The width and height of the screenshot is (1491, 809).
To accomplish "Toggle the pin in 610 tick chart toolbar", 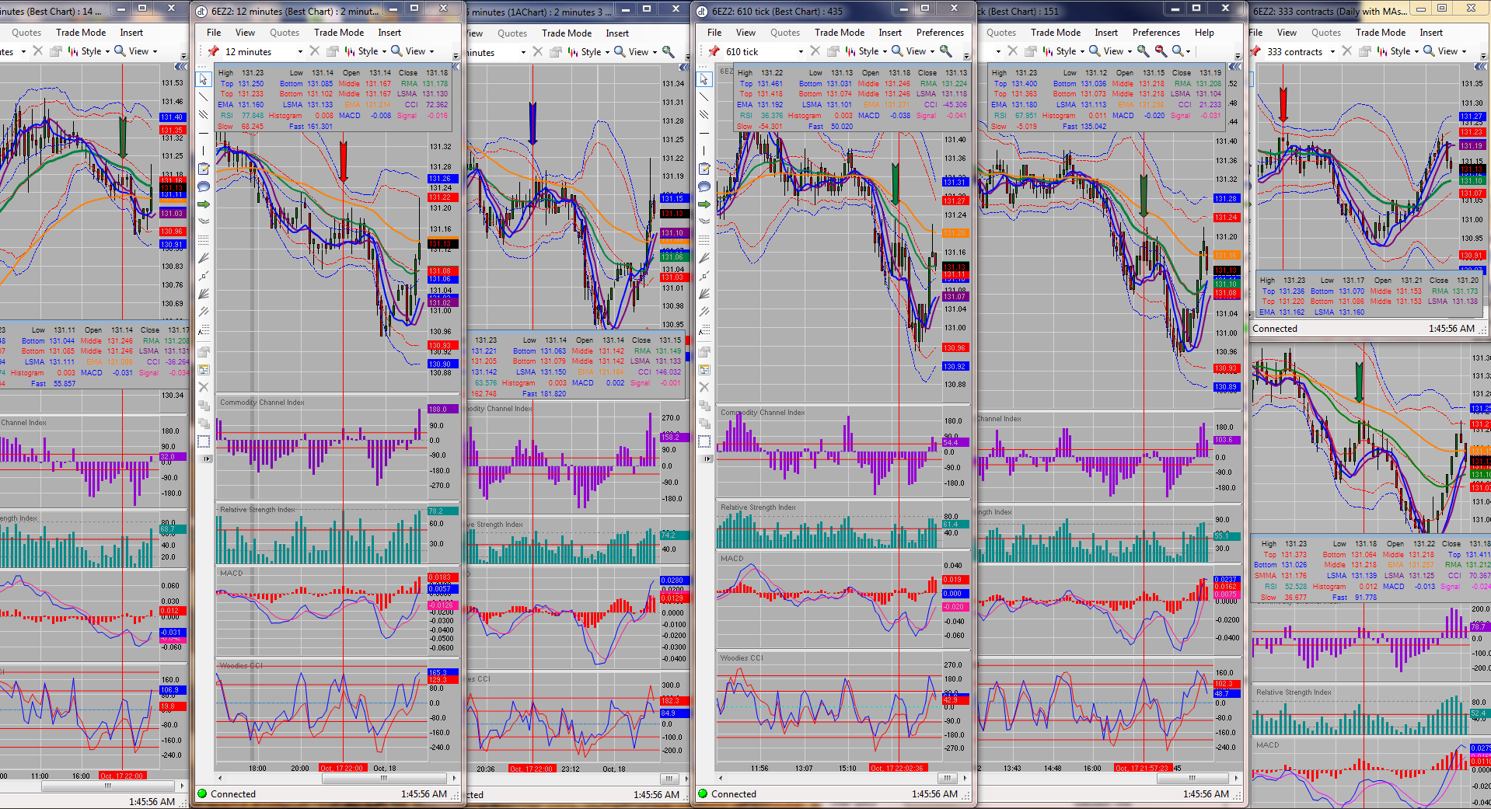I will pyautogui.click(x=714, y=51).
